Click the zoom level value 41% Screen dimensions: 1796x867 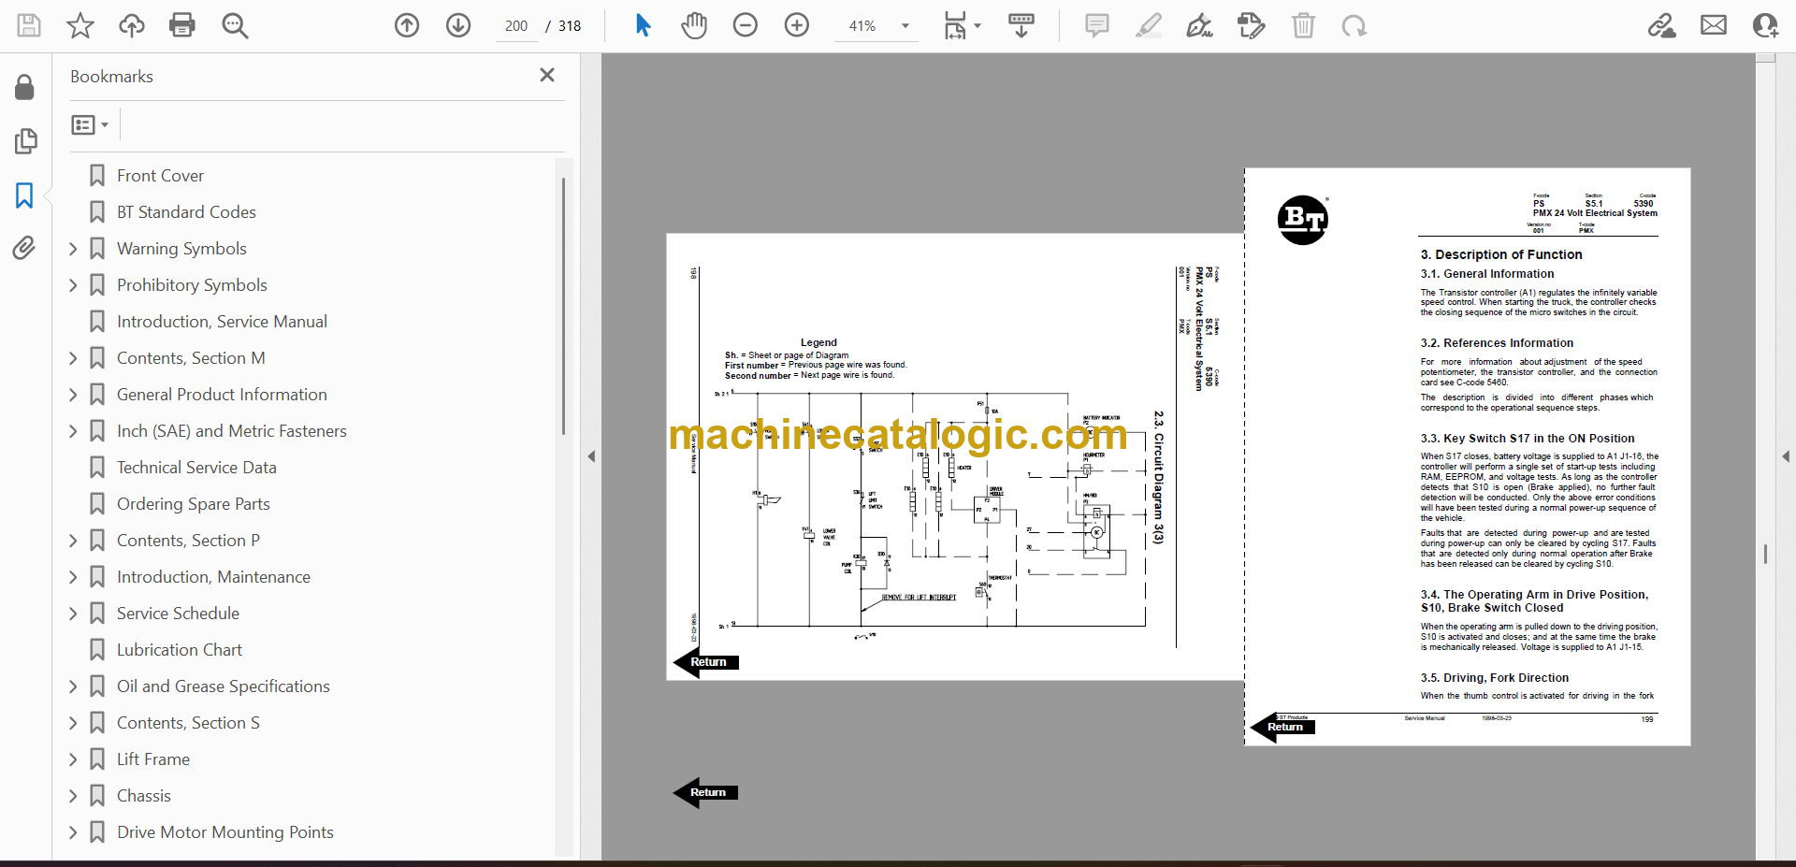click(862, 26)
